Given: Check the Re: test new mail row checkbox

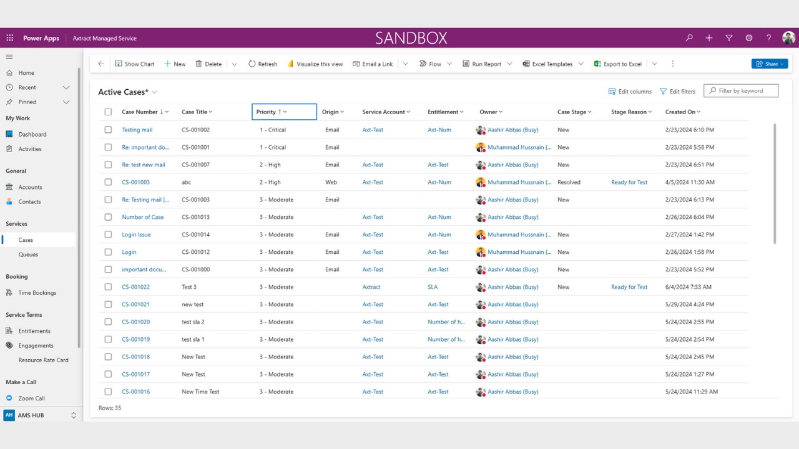Looking at the screenshot, I should [x=108, y=165].
